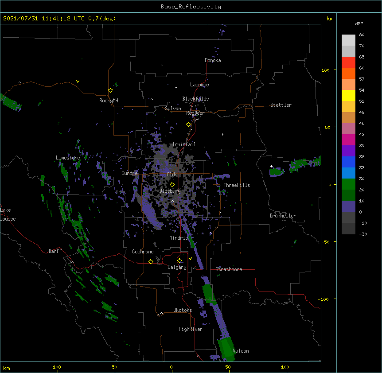The height and width of the screenshot is (373, 382).
Task: Click the Ponoka city label
Action: pos(213,60)
